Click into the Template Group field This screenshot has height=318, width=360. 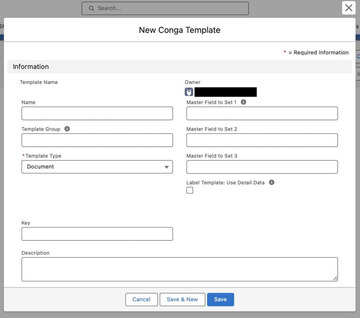coord(97,140)
